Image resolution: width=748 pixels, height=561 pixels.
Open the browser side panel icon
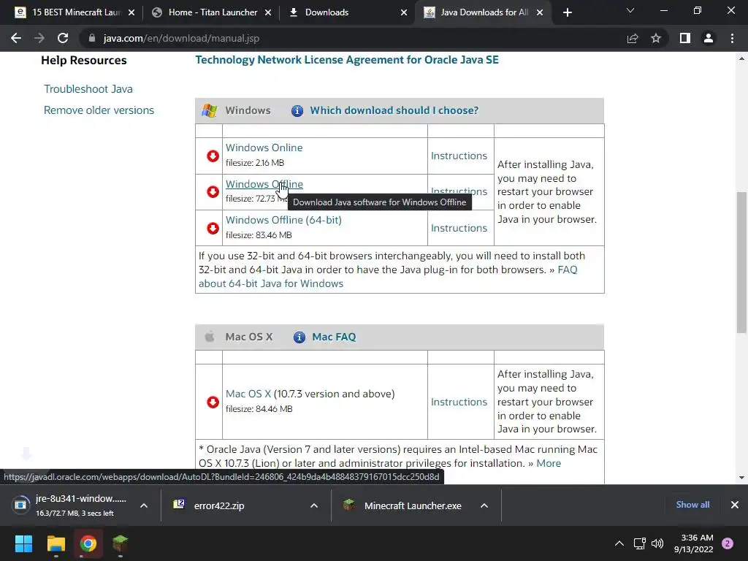point(685,38)
